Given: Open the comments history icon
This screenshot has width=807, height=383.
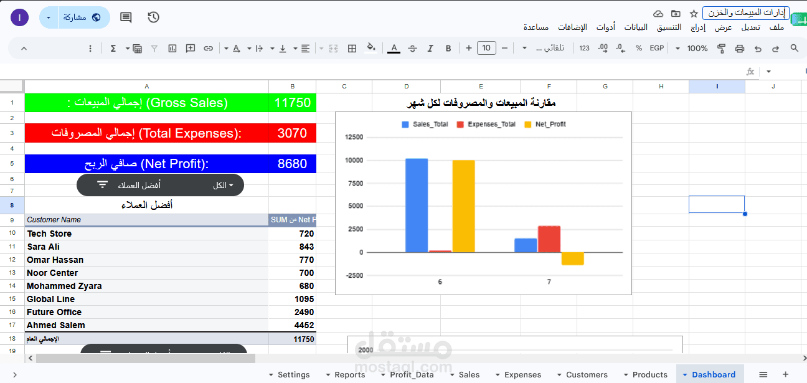Looking at the screenshot, I should [126, 17].
